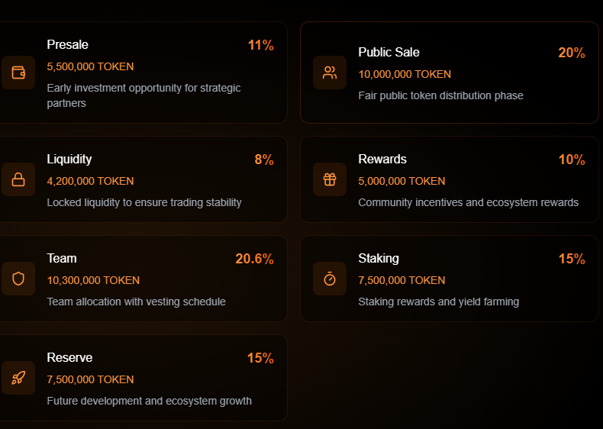Click the gift icon beside Rewards
This screenshot has width=603, height=429.
coord(330,179)
